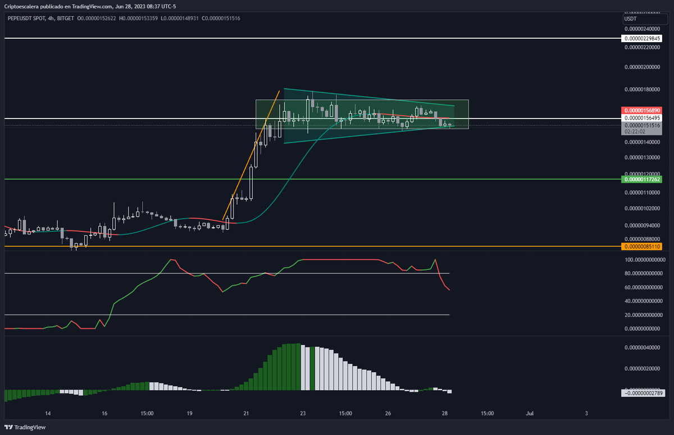Click the date label 23 on the time axis
Viewport: 674px width, 435px height.
(303, 414)
